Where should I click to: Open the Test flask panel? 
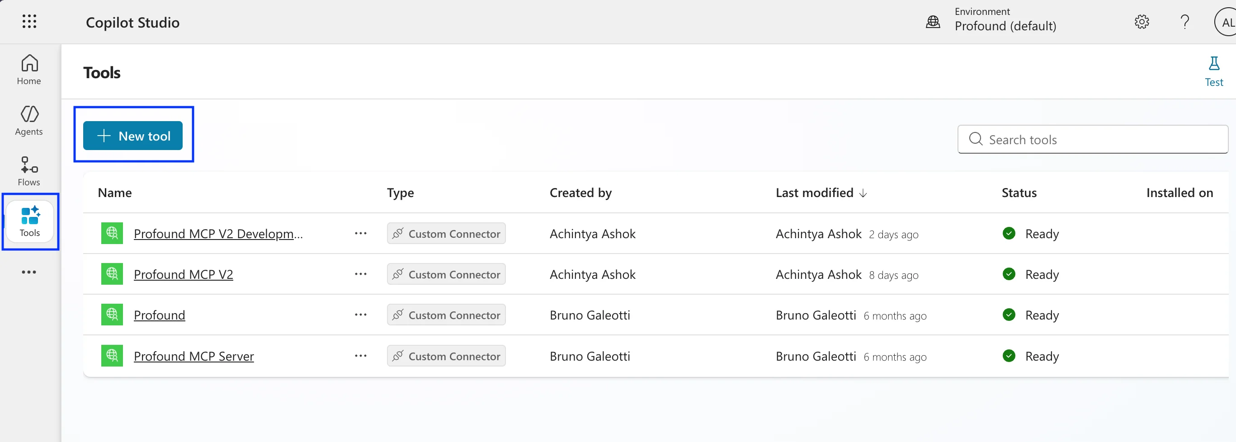pyautogui.click(x=1213, y=71)
